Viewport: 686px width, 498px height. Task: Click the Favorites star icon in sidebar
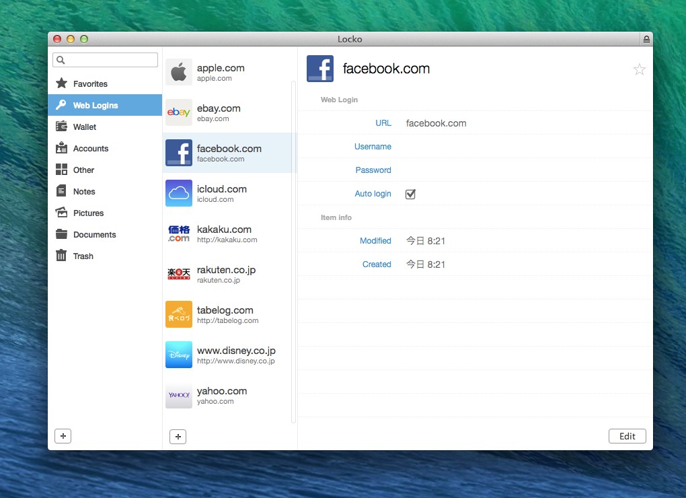coord(62,83)
